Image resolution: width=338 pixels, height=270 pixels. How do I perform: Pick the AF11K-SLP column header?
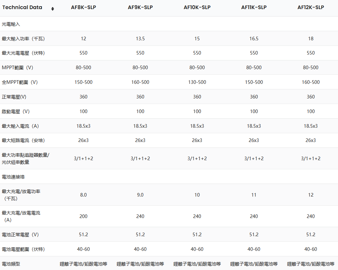pyautogui.click(x=254, y=7)
